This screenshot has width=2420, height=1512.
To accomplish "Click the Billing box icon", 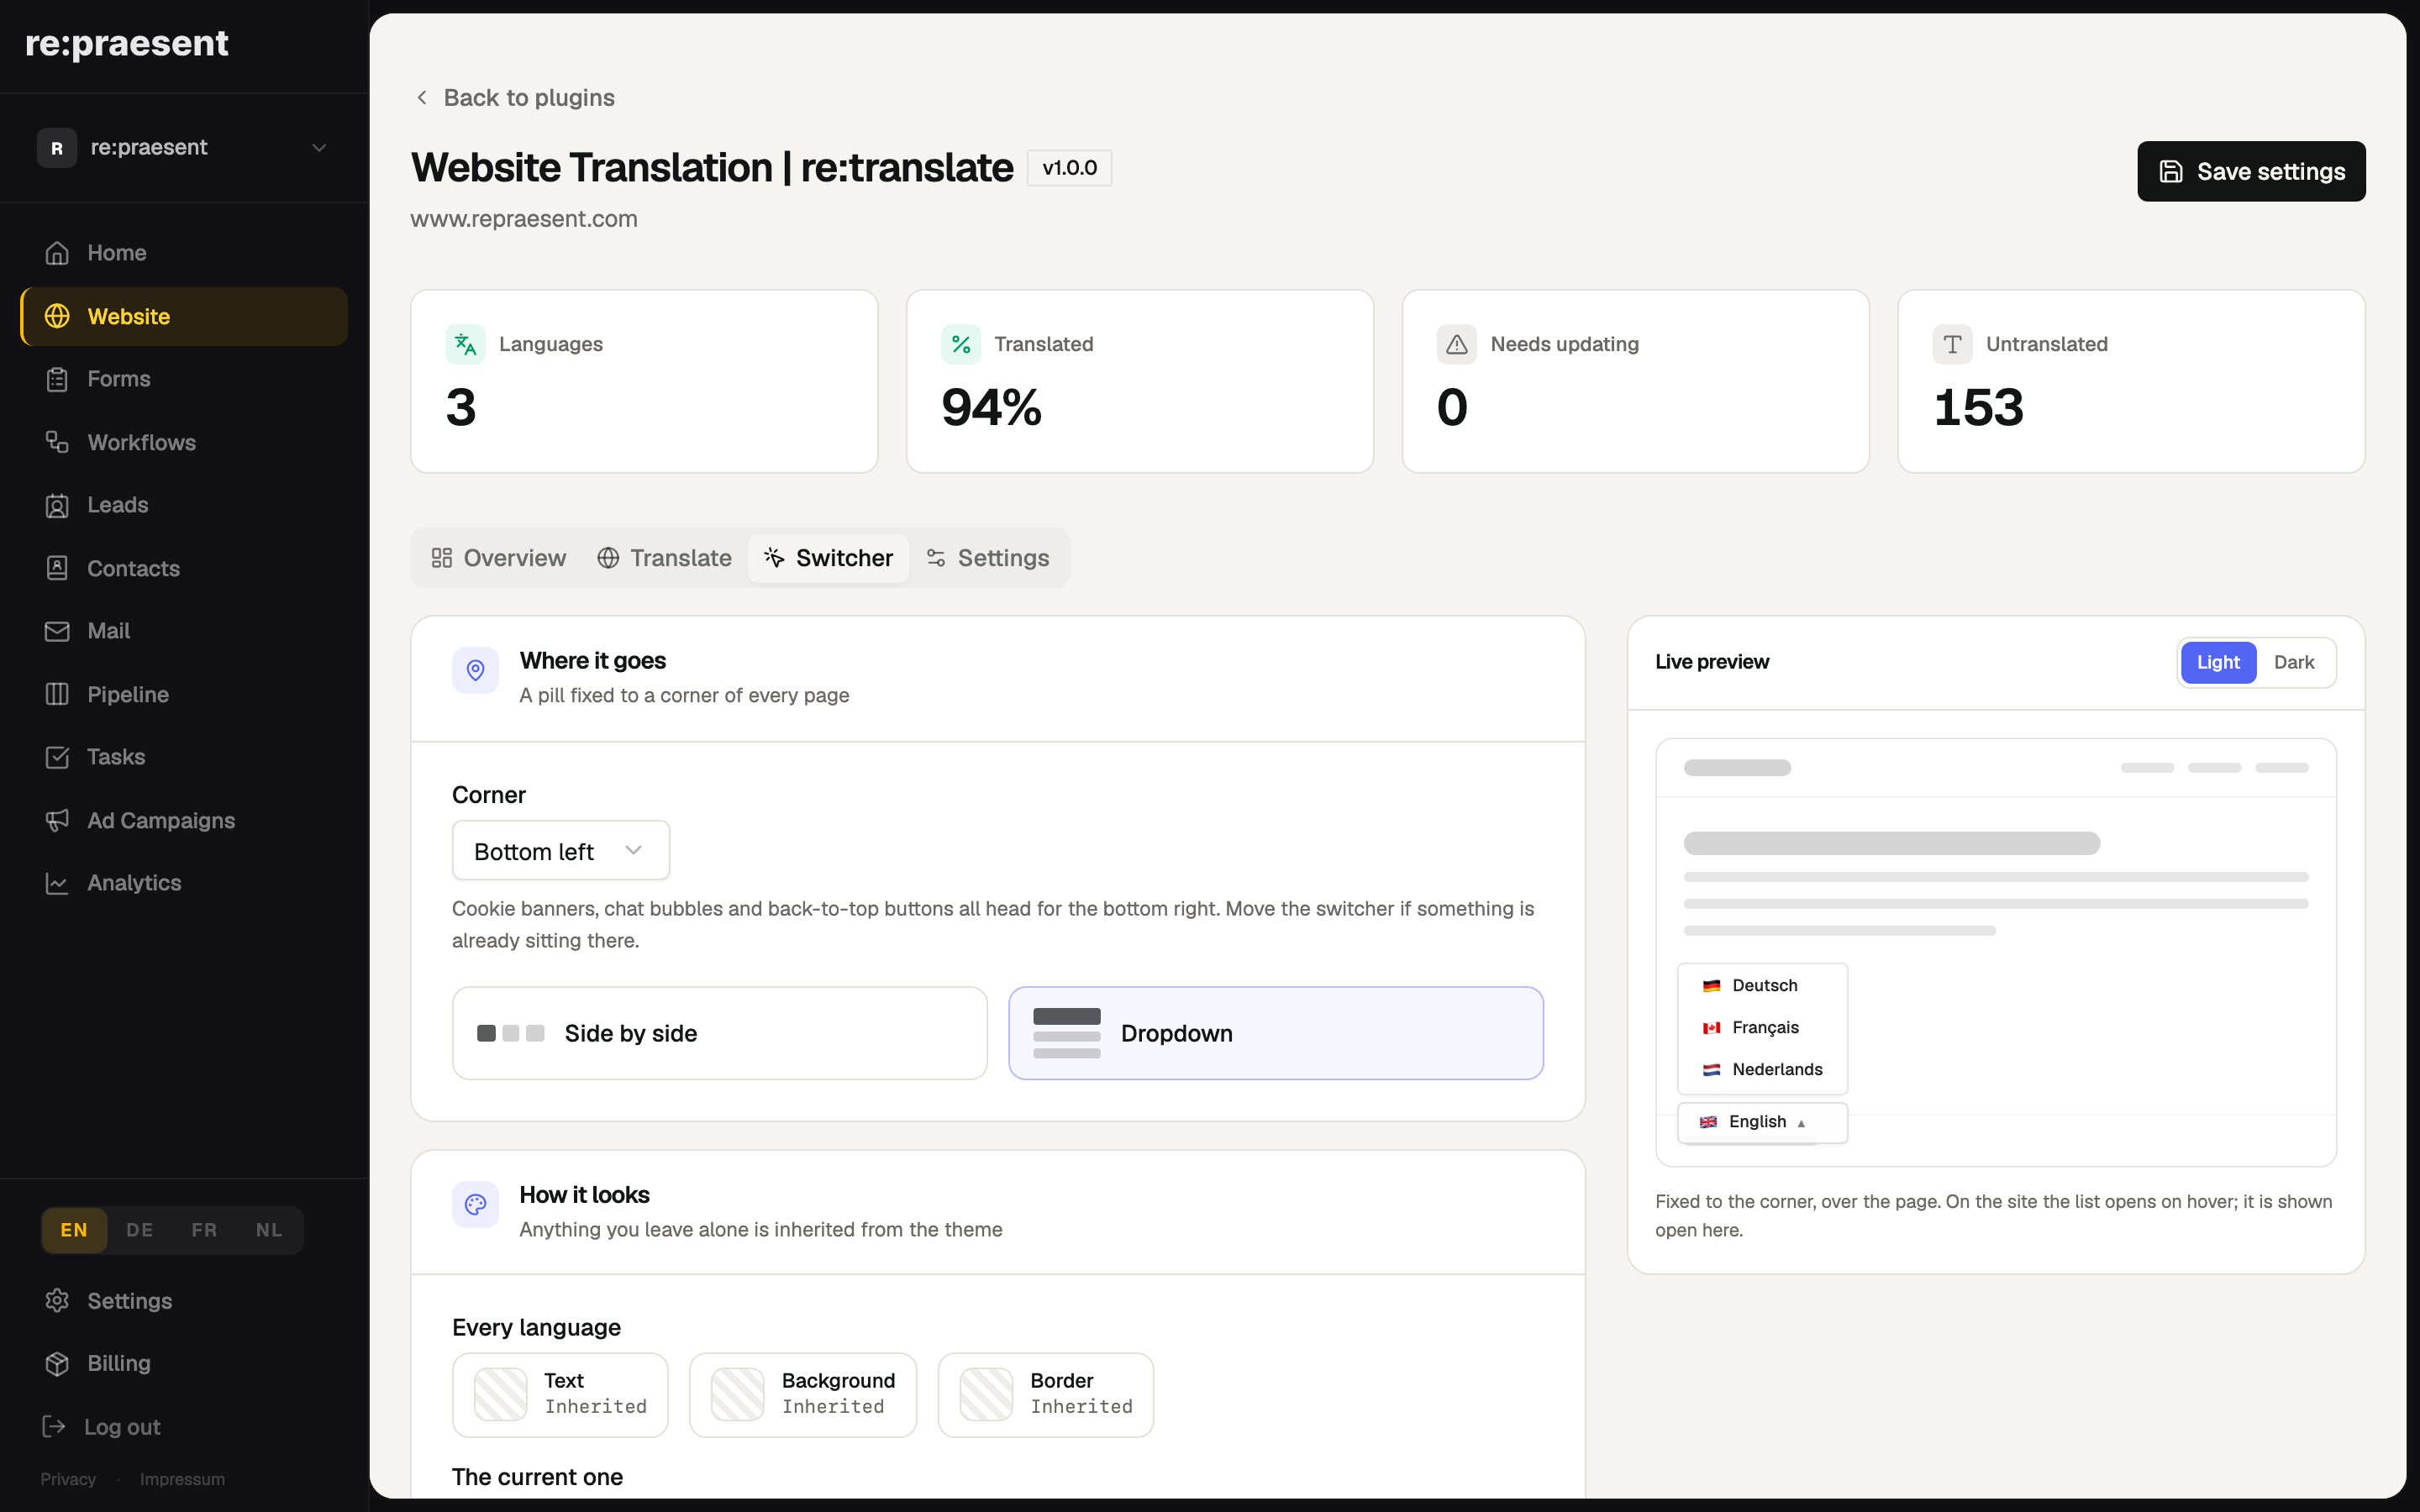I will point(57,1363).
